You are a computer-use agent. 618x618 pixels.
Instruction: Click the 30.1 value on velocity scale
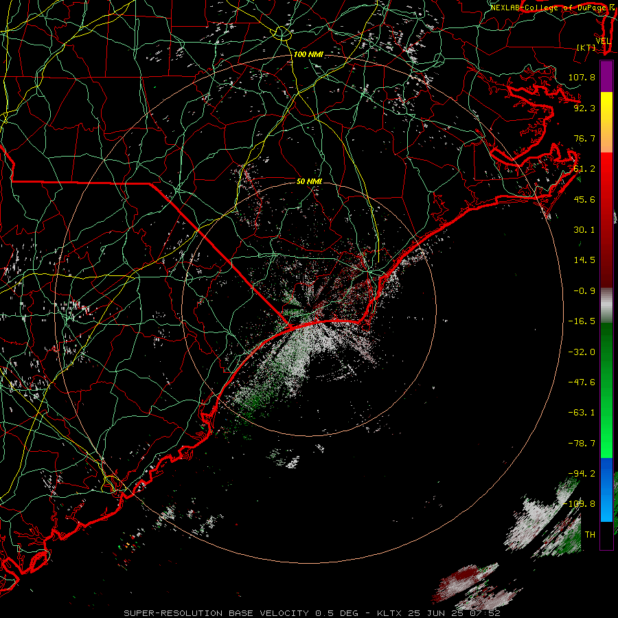[584, 230]
